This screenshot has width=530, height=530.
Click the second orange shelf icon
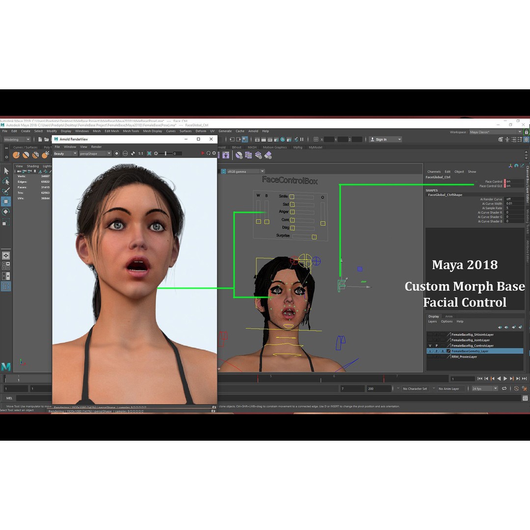click(26, 155)
